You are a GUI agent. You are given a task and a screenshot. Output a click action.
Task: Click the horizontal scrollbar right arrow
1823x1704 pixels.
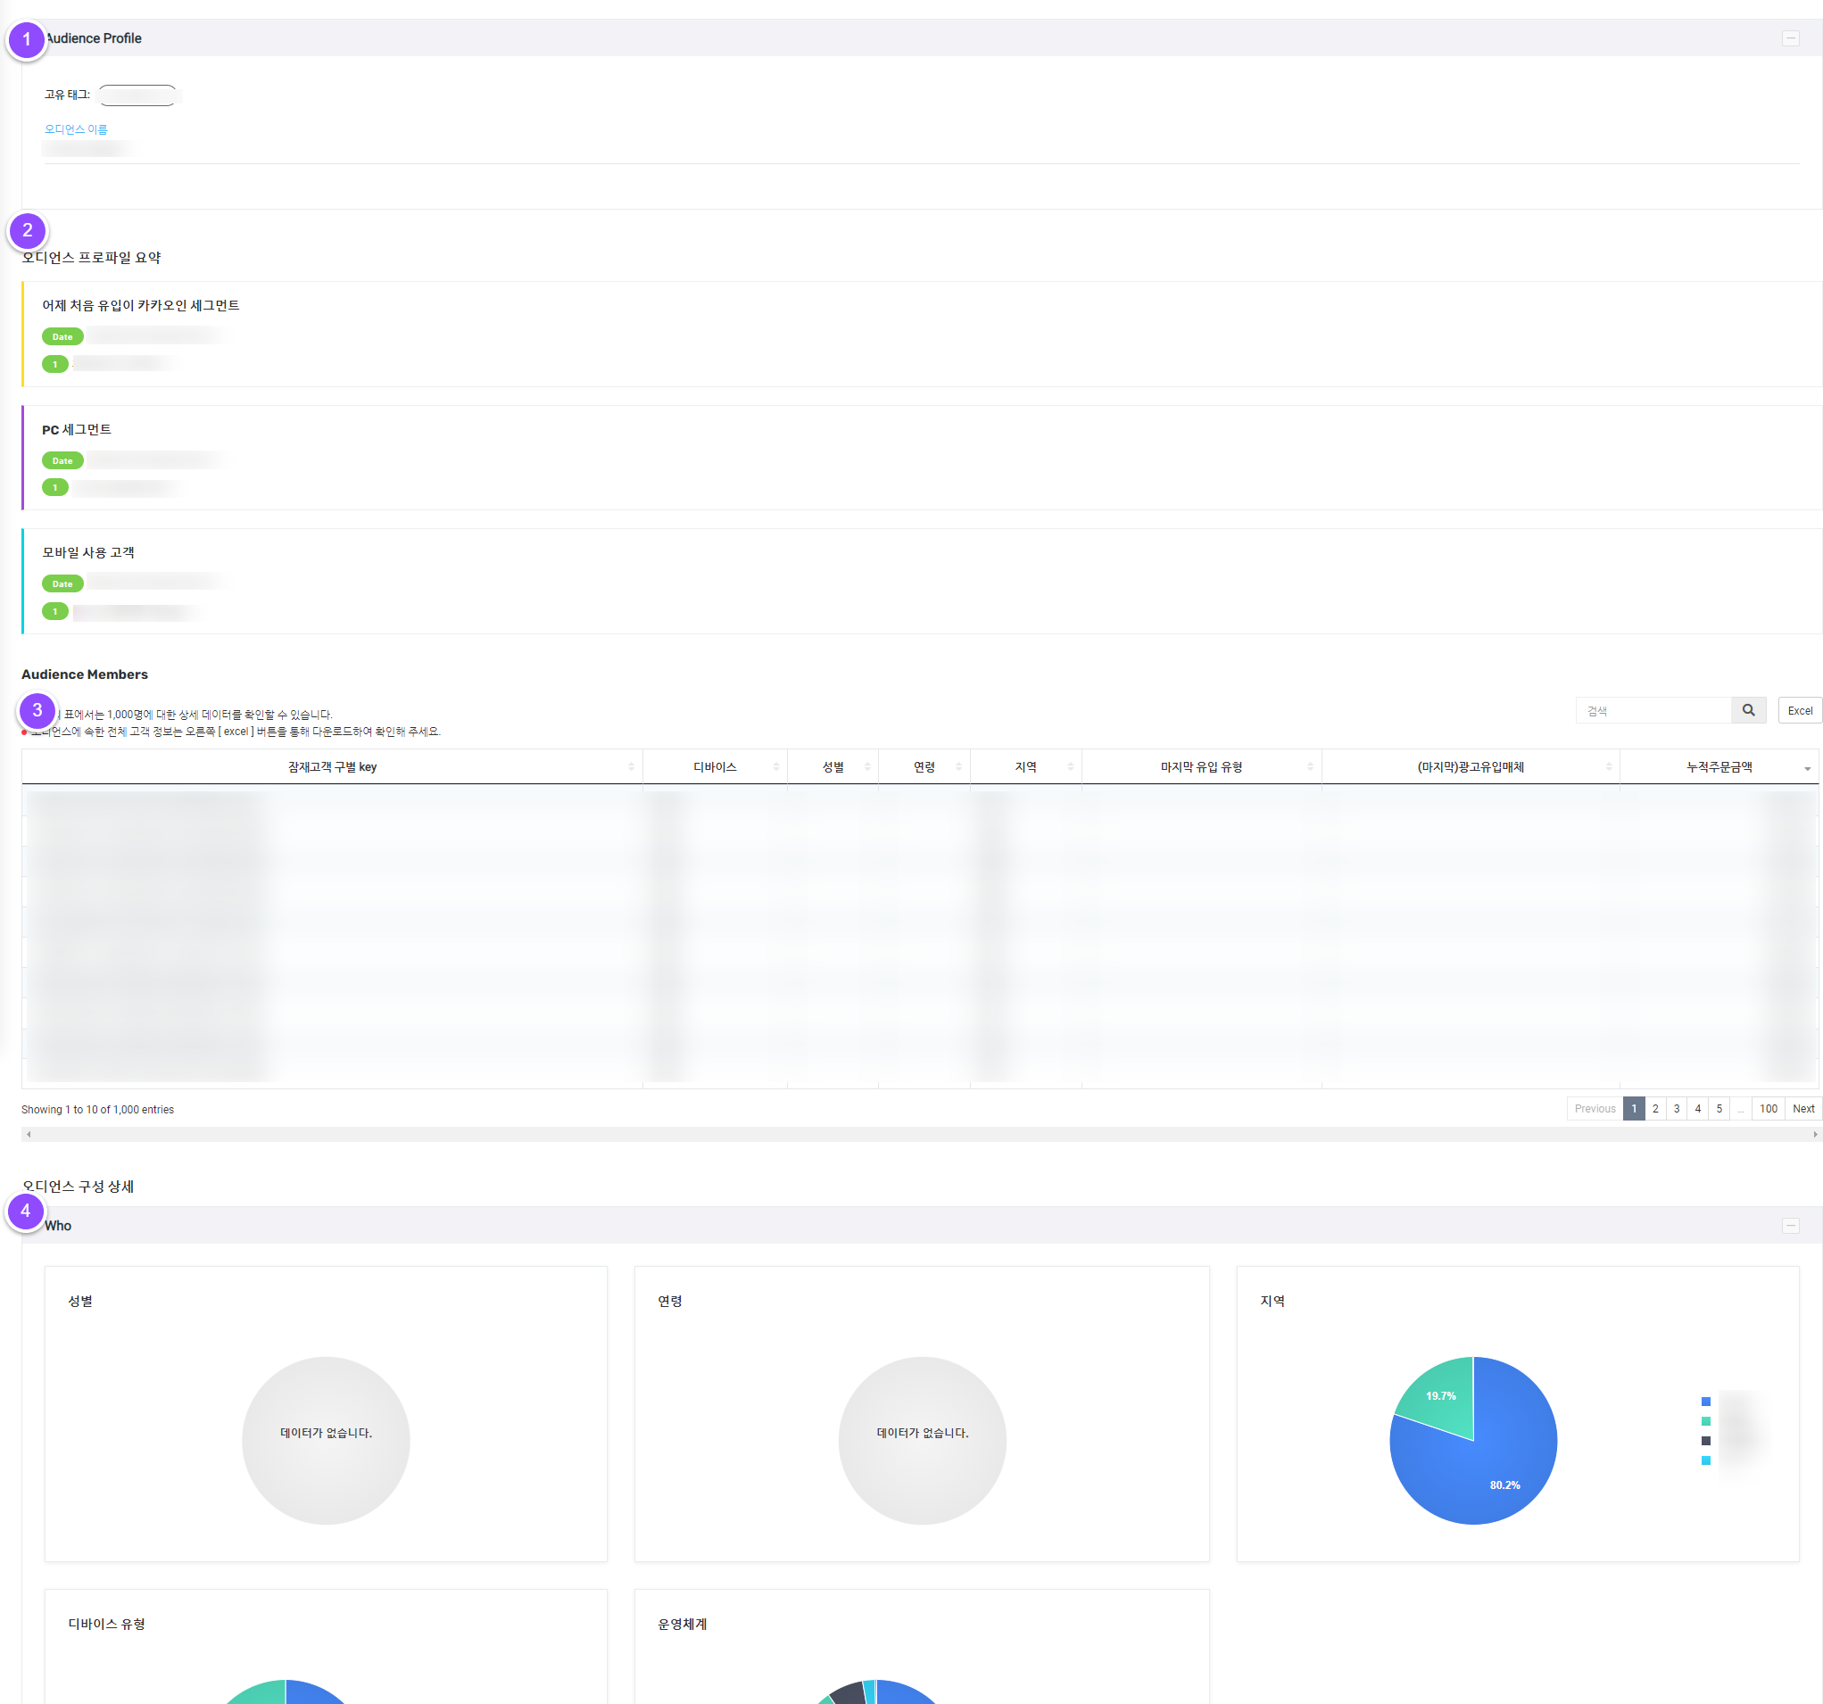click(1815, 1135)
